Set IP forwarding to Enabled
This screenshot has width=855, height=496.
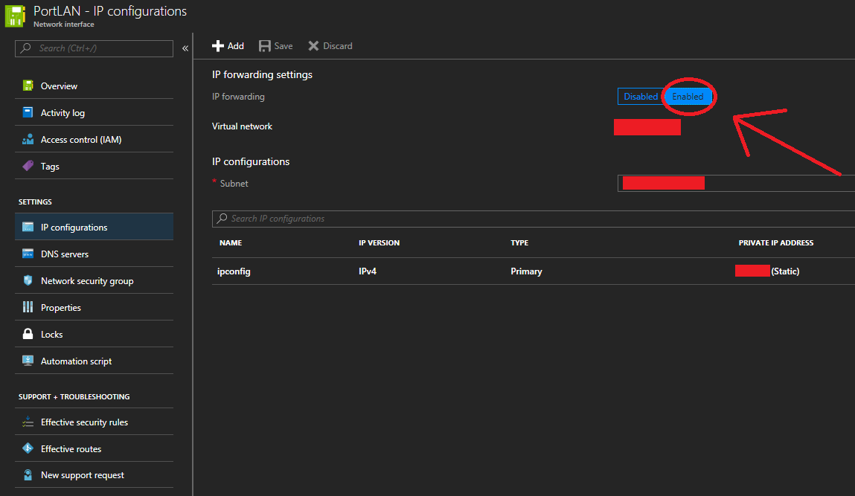pyautogui.click(x=688, y=97)
